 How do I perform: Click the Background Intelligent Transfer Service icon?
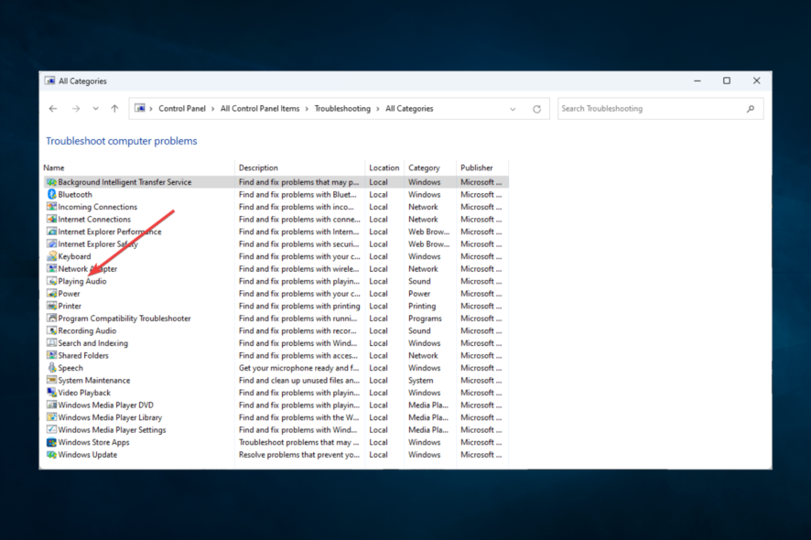(x=52, y=182)
